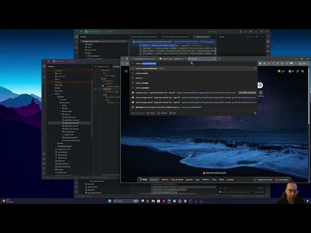Select 'external manage' search suggestion
This screenshot has height=233, width=311.
193,83
